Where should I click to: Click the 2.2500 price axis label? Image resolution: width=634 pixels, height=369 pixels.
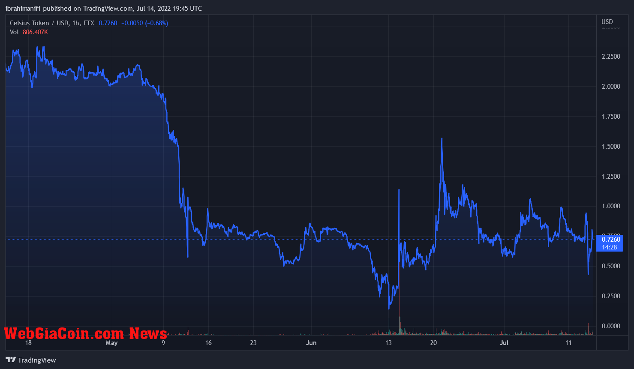[611, 57]
